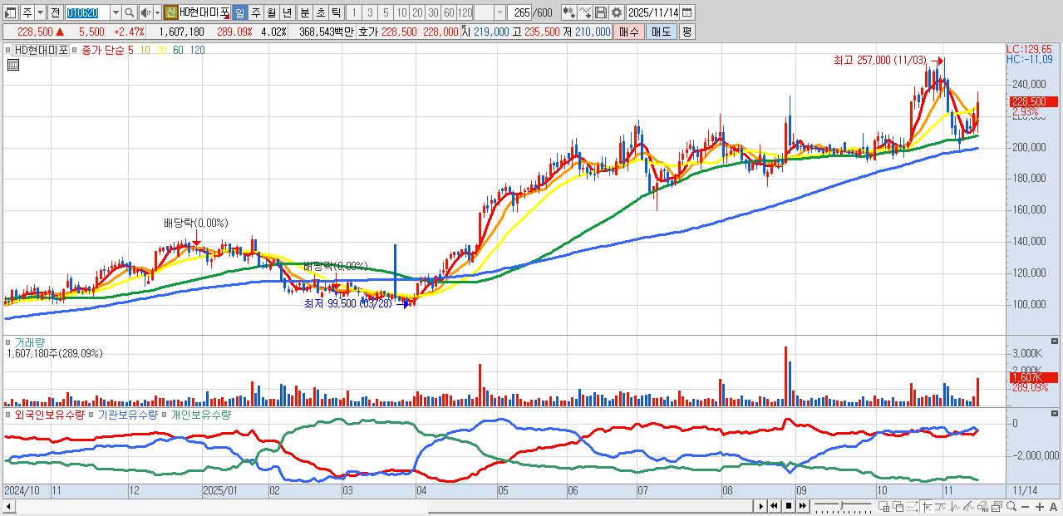
Task: Click the 외국인보유수량 legend label
Action: [48, 414]
